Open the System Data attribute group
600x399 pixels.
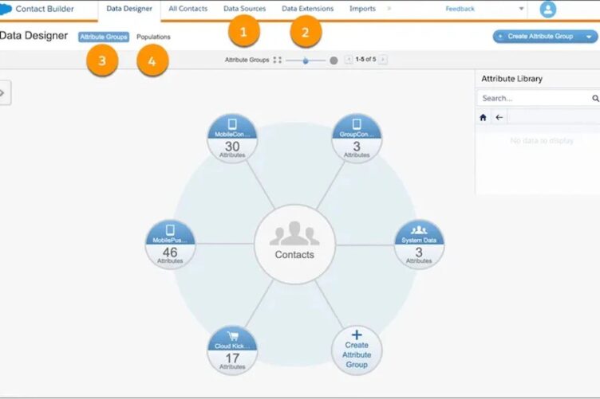tap(419, 244)
